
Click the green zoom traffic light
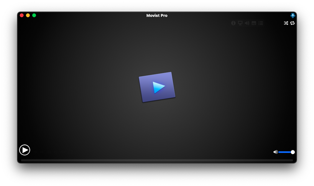click(34, 15)
